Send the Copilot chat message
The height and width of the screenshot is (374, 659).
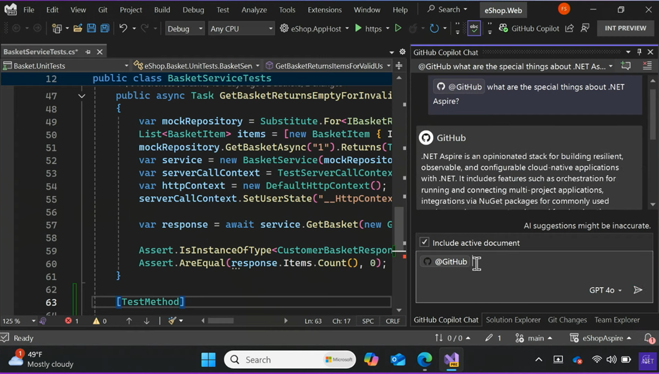point(638,290)
